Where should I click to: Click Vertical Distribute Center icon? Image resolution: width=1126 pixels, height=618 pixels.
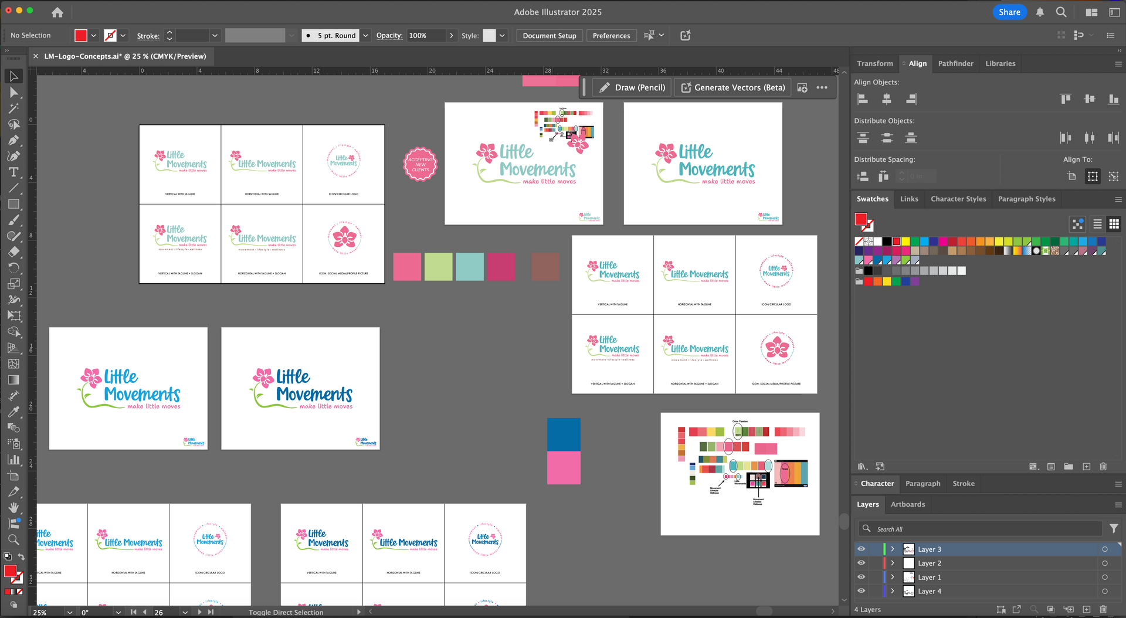[x=887, y=138]
